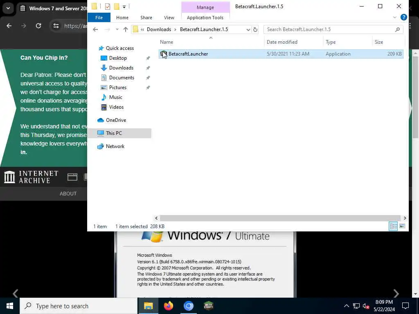The height and width of the screenshot is (314, 419).
Task: Click the horizontal scrollbar in Explorer
Action: 280,218
